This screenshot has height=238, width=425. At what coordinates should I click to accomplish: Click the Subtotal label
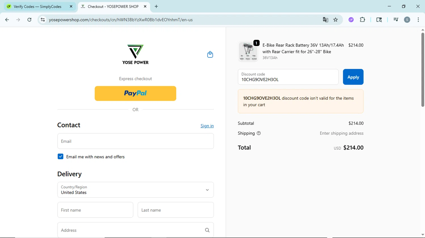coord(246,123)
